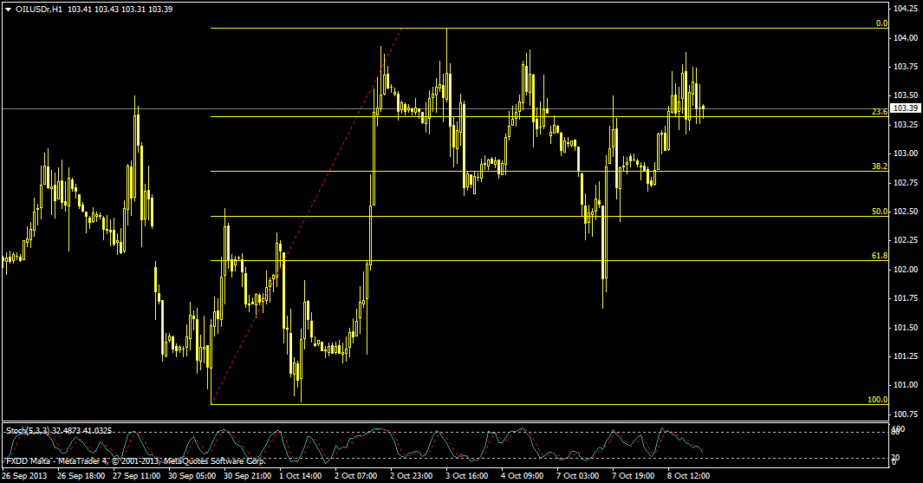This screenshot has width=923, height=483.
Task: Open the chart menu triangle beside OILUSDr,H1
Action: pyautogui.click(x=9, y=10)
